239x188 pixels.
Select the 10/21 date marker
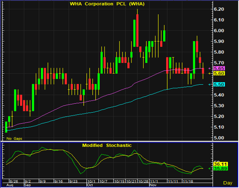click(x=131, y=181)
